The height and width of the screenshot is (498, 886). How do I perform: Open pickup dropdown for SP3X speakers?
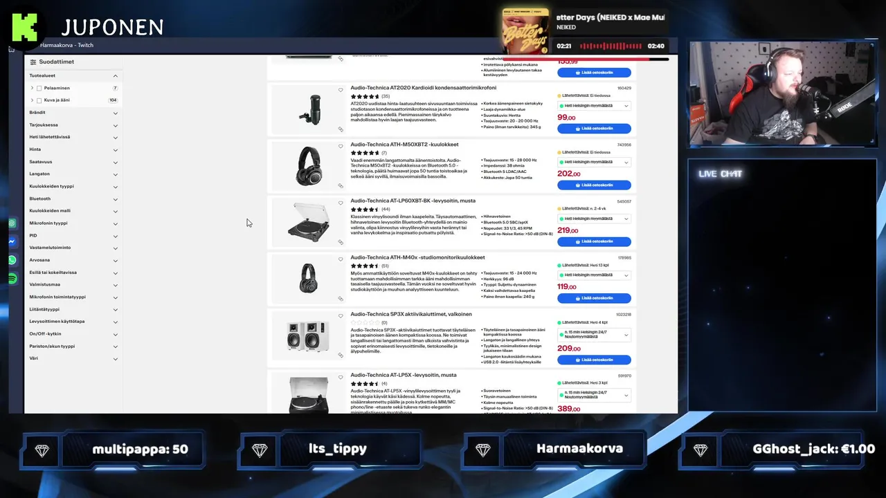pos(594,335)
